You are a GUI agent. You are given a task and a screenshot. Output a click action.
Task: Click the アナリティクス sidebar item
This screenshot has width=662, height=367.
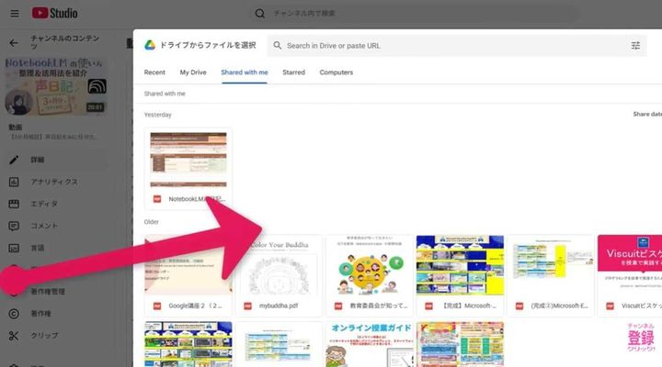tap(54, 182)
